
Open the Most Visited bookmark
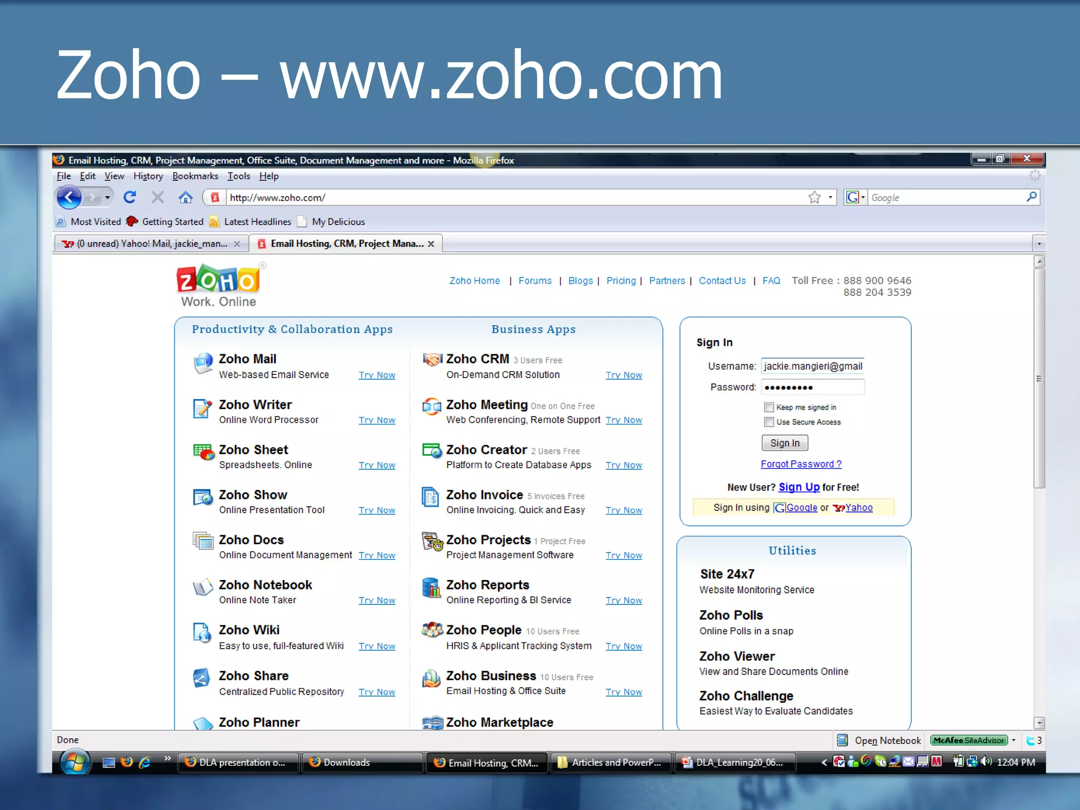pos(89,221)
